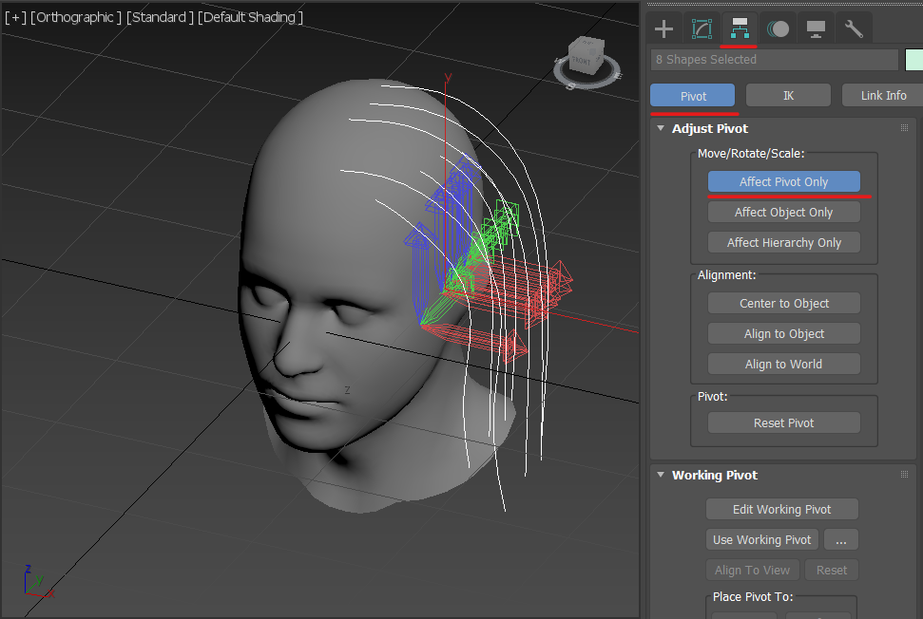923x619 pixels.
Task: Enable Affect Hierarchy Only mode
Action: [783, 242]
